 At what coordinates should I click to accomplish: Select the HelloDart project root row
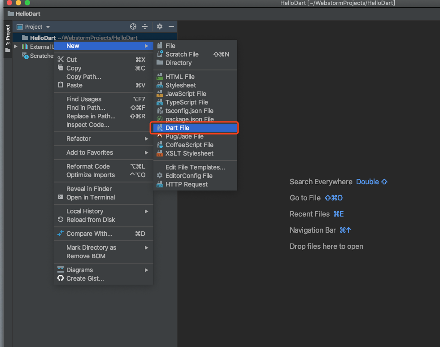tap(95, 38)
